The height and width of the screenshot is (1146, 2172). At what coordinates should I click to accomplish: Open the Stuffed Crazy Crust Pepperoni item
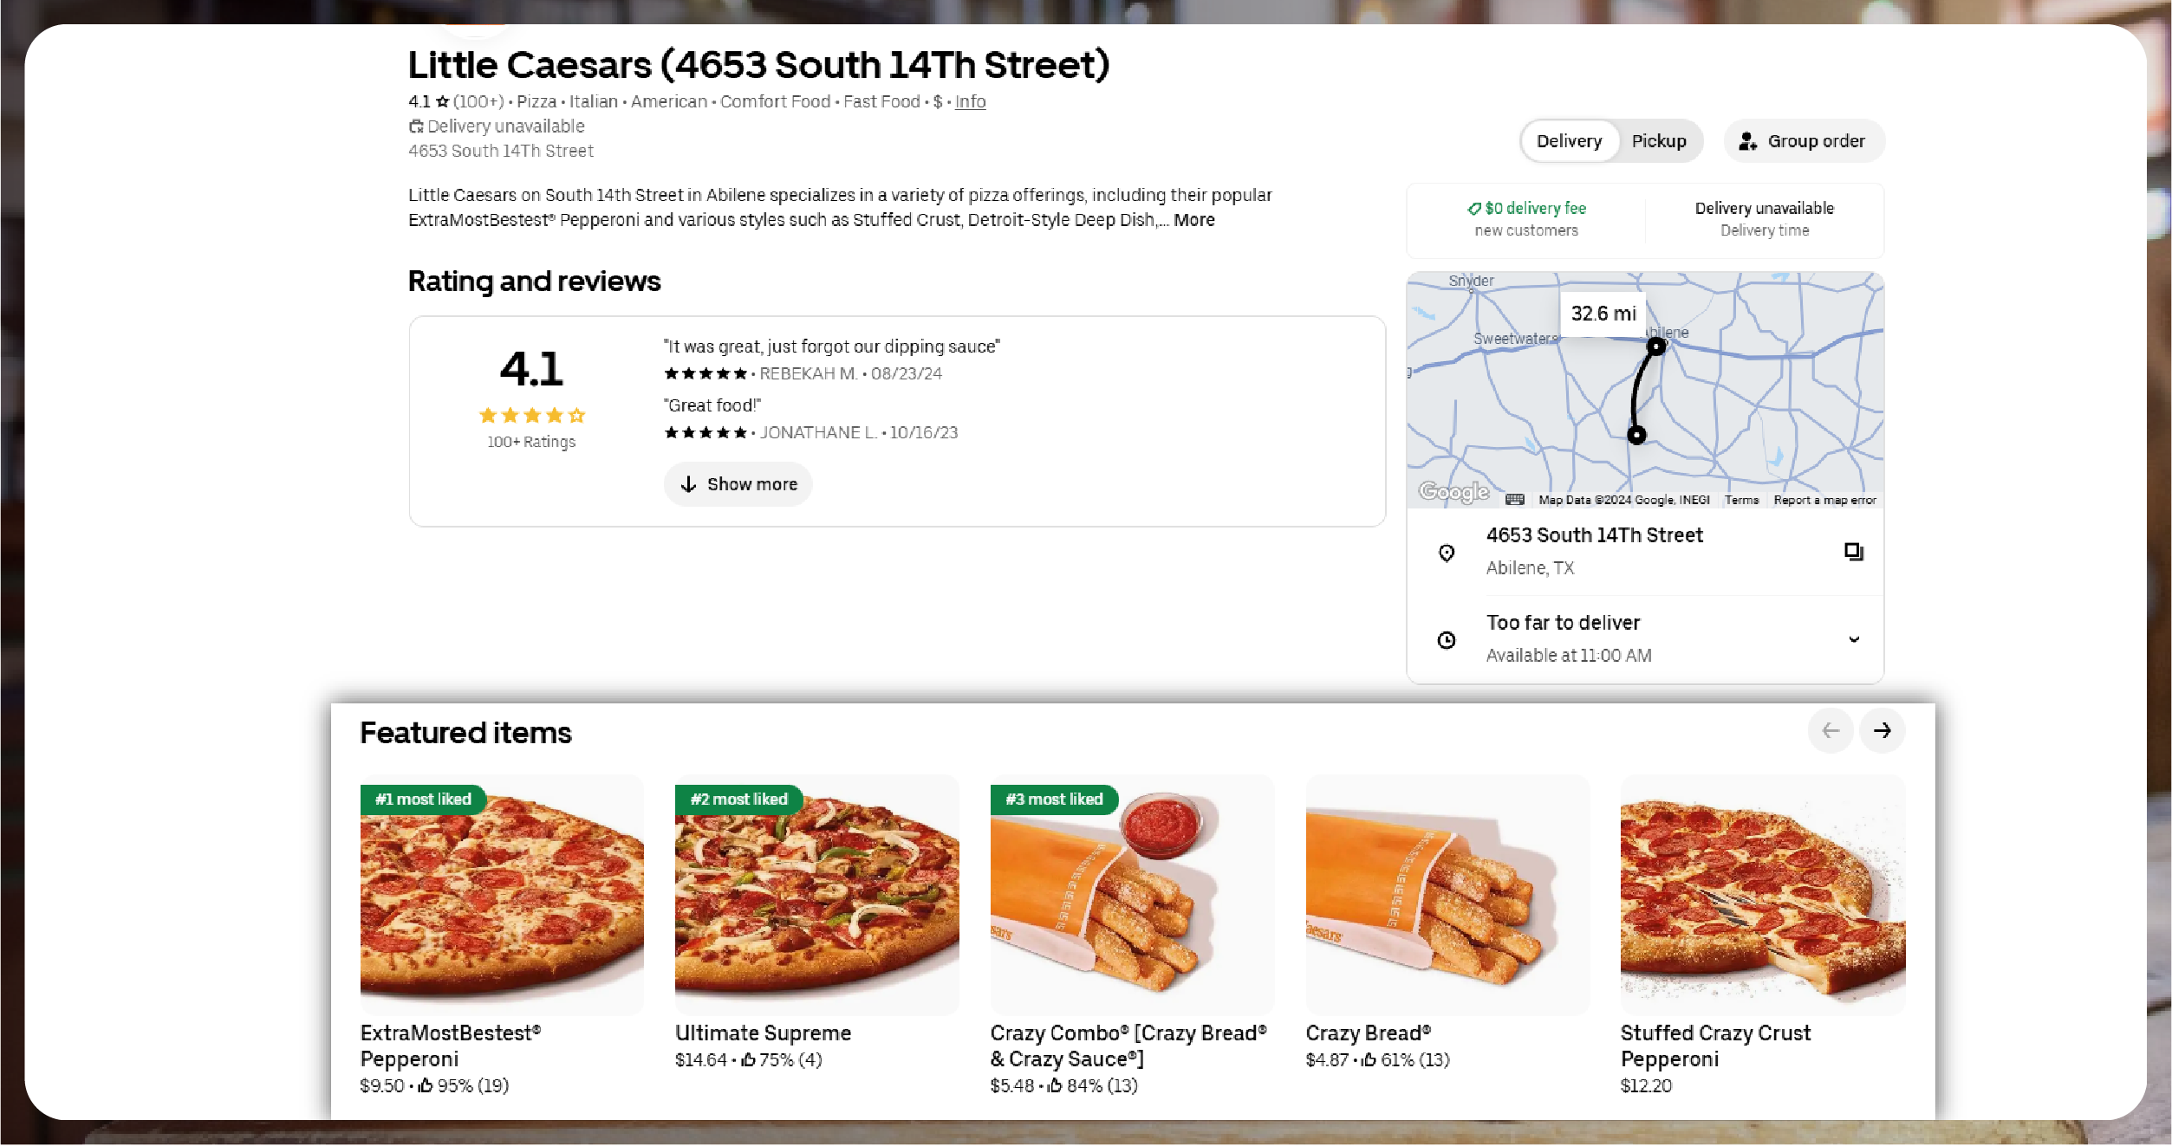coord(1762,895)
